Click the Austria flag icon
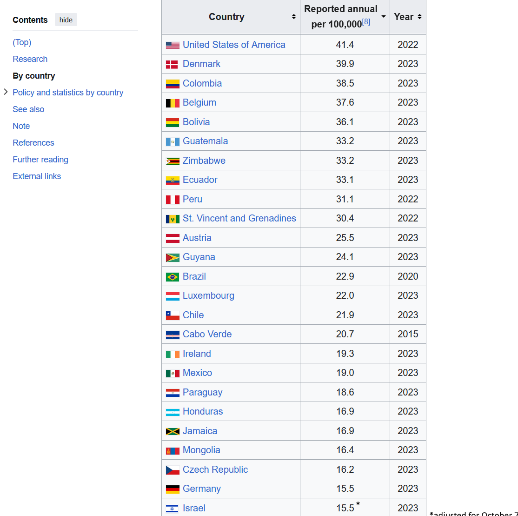 pyautogui.click(x=173, y=238)
